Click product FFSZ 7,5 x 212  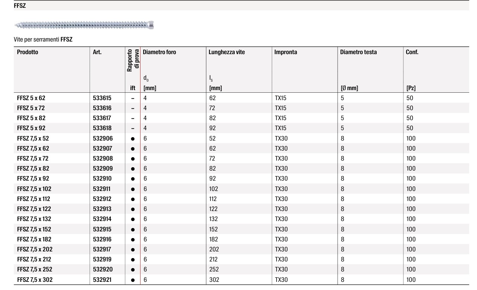pyautogui.click(x=34, y=259)
